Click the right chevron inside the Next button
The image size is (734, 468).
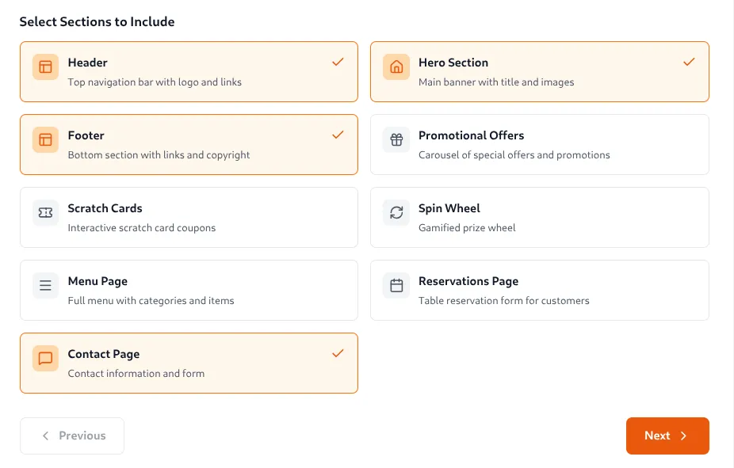coord(682,436)
